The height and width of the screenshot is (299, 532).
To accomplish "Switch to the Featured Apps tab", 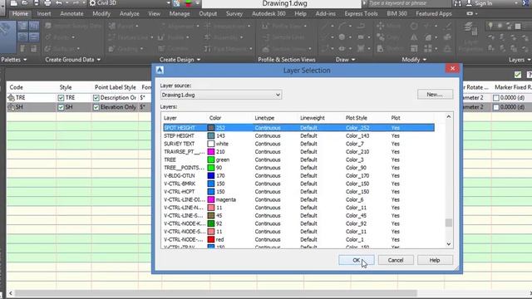I will pos(434,14).
